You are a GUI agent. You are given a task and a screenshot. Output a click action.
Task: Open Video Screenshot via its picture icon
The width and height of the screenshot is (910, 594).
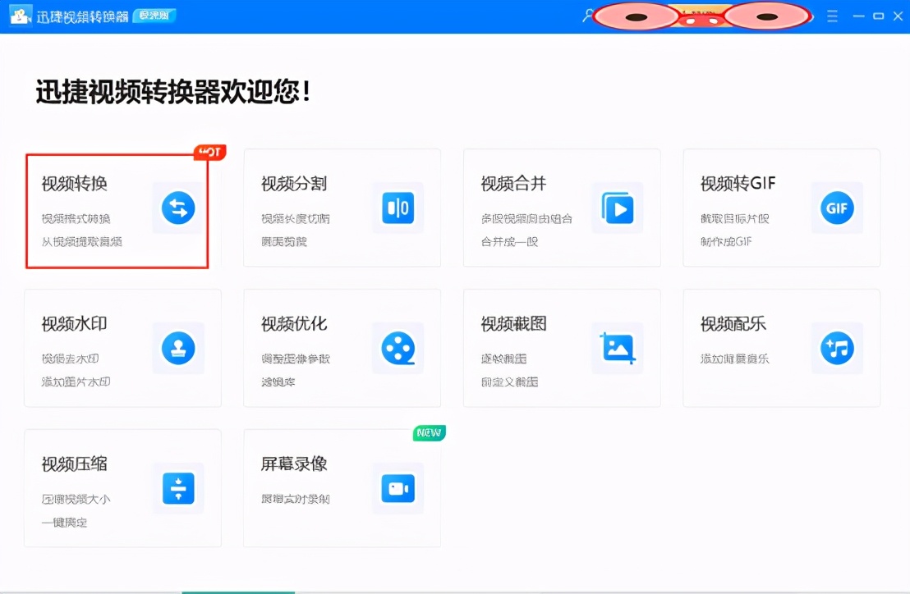pos(618,348)
